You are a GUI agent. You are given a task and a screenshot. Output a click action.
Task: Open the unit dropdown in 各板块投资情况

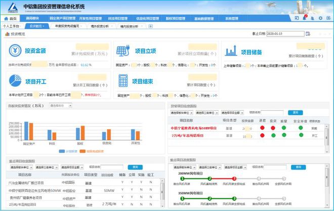[61, 105]
